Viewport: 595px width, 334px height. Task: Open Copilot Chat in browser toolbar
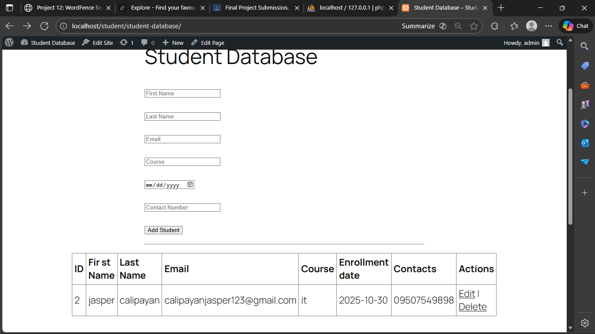576,26
